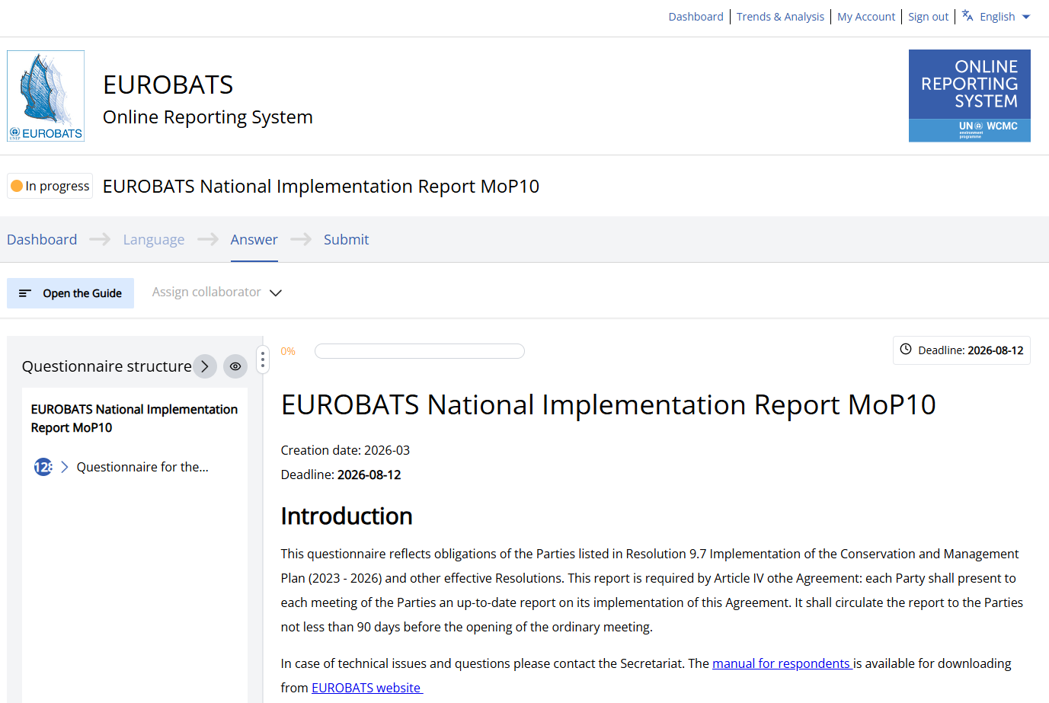The height and width of the screenshot is (703, 1049).
Task: Select the Answer step tab
Action: coord(254,239)
